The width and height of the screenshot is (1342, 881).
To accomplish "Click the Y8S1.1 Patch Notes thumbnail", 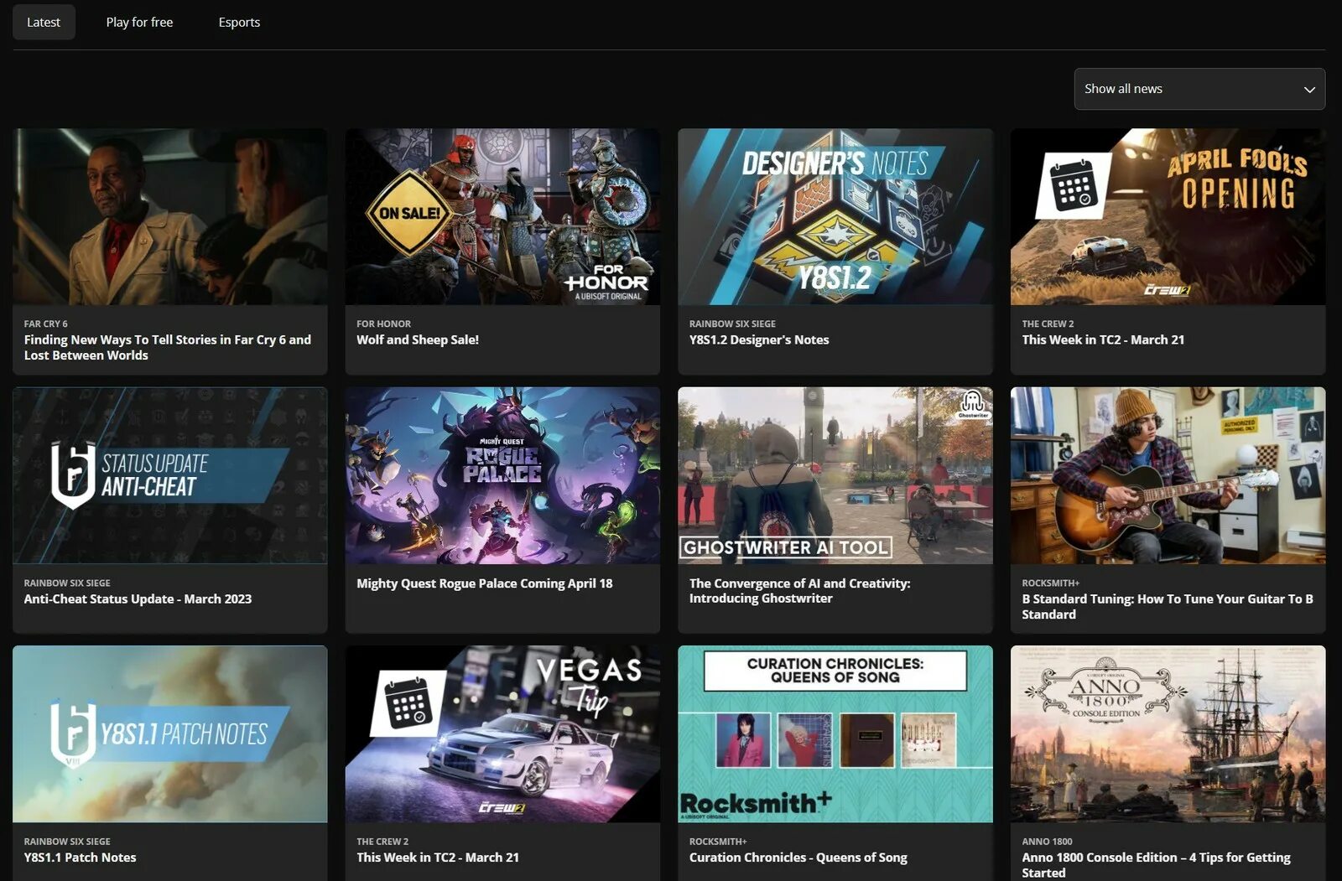I will tap(170, 734).
